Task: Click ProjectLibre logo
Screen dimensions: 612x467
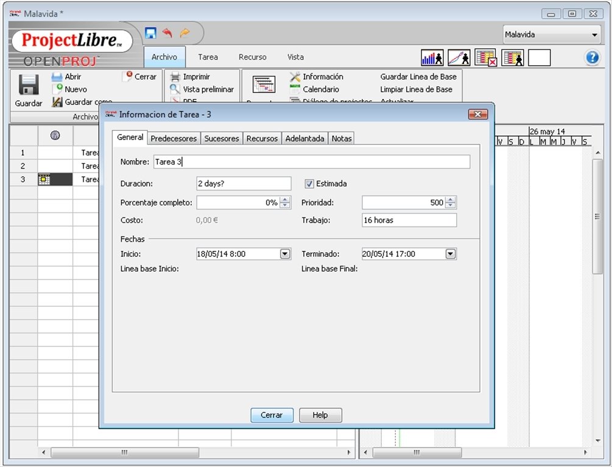Action: tap(71, 41)
